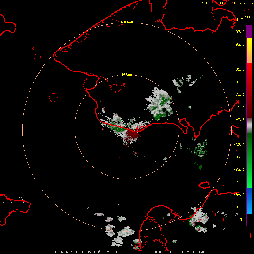The height and width of the screenshot is (254, 254).
Task: Click the 50 NMI range ring label
Action: (x=127, y=75)
